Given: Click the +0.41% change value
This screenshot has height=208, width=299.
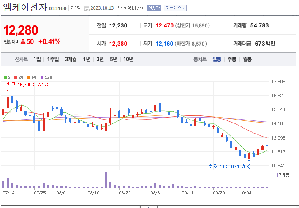Looking at the screenshot, I should (x=49, y=41).
